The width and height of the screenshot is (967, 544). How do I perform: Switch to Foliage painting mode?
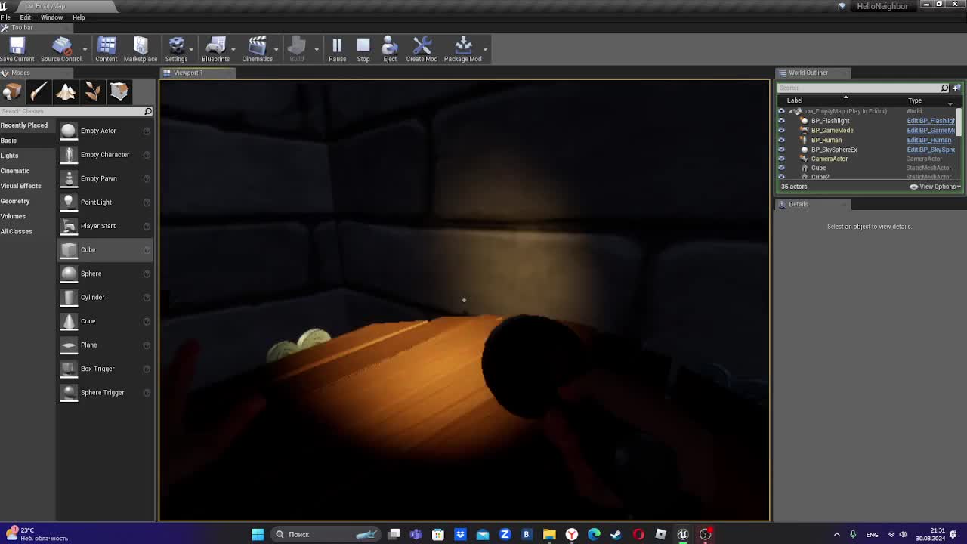coord(92,91)
